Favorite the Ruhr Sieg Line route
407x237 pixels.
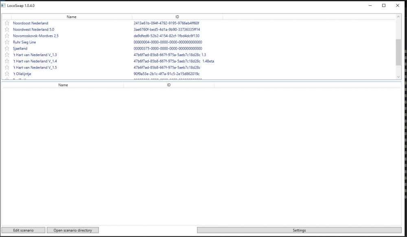tap(7, 42)
